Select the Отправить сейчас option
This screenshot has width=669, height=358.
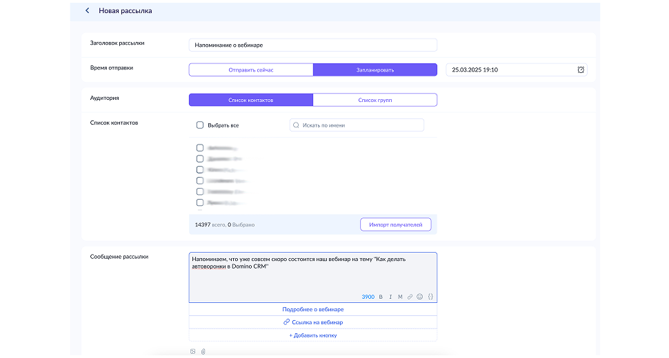coord(251,70)
